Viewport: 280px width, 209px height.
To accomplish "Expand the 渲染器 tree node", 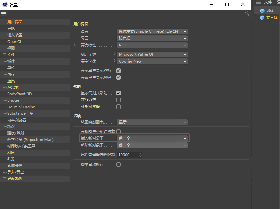I will (x=4, y=87).
